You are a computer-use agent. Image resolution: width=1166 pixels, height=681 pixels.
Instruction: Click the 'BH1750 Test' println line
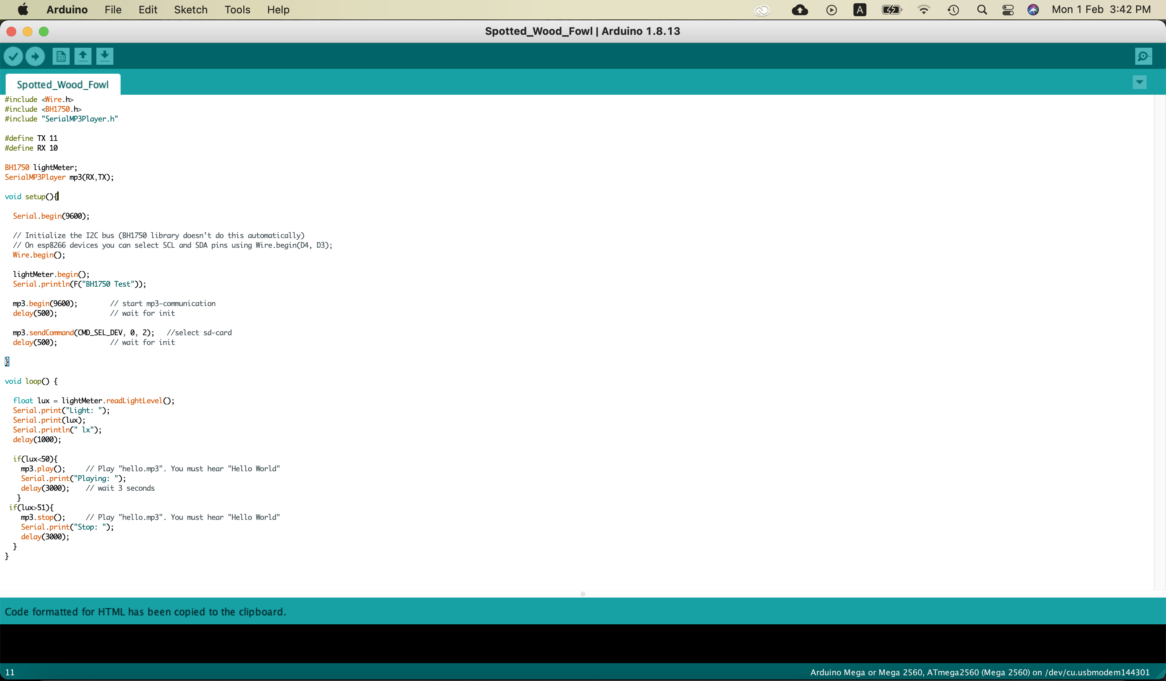pos(80,284)
